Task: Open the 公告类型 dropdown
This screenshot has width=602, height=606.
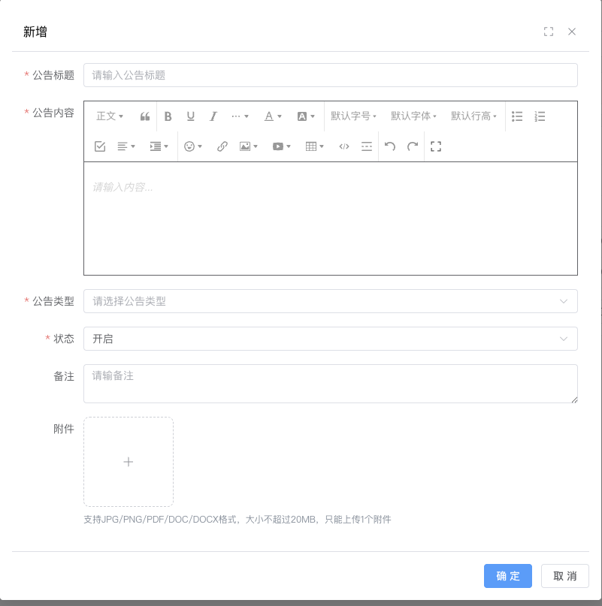Action: 330,301
